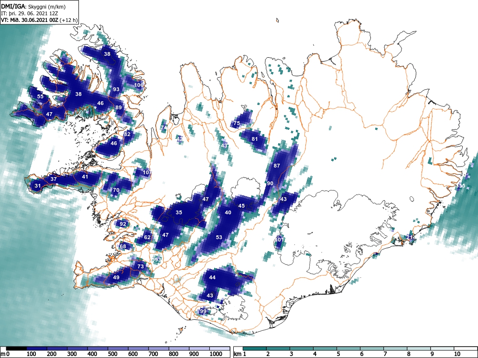Click the value 31 at the peninsula tip
Viewport: 478px width, 358px height.
click(37, 186)
